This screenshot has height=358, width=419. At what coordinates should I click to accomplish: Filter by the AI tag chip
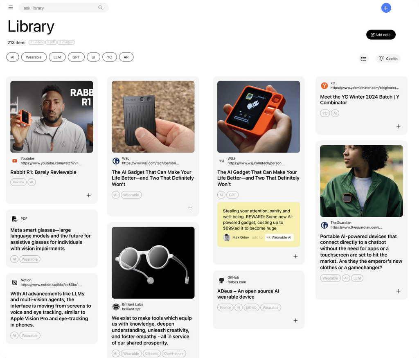coord(13,57)
